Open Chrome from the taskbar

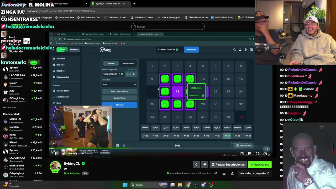click(x=188, y=185)
